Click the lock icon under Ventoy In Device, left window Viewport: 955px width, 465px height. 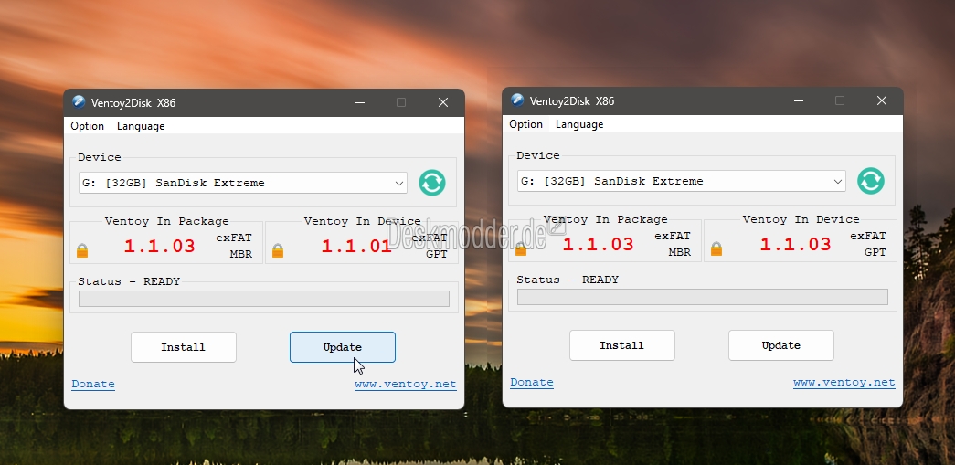(x=278, y=250)
